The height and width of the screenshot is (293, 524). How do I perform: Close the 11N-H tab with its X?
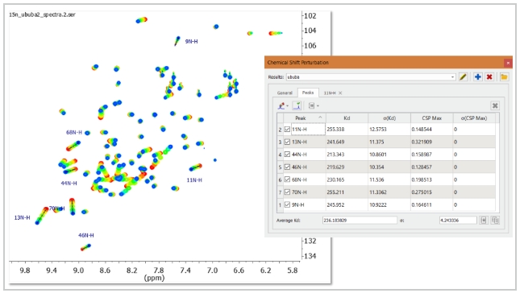pyautogui.click(x=340, y=93)
